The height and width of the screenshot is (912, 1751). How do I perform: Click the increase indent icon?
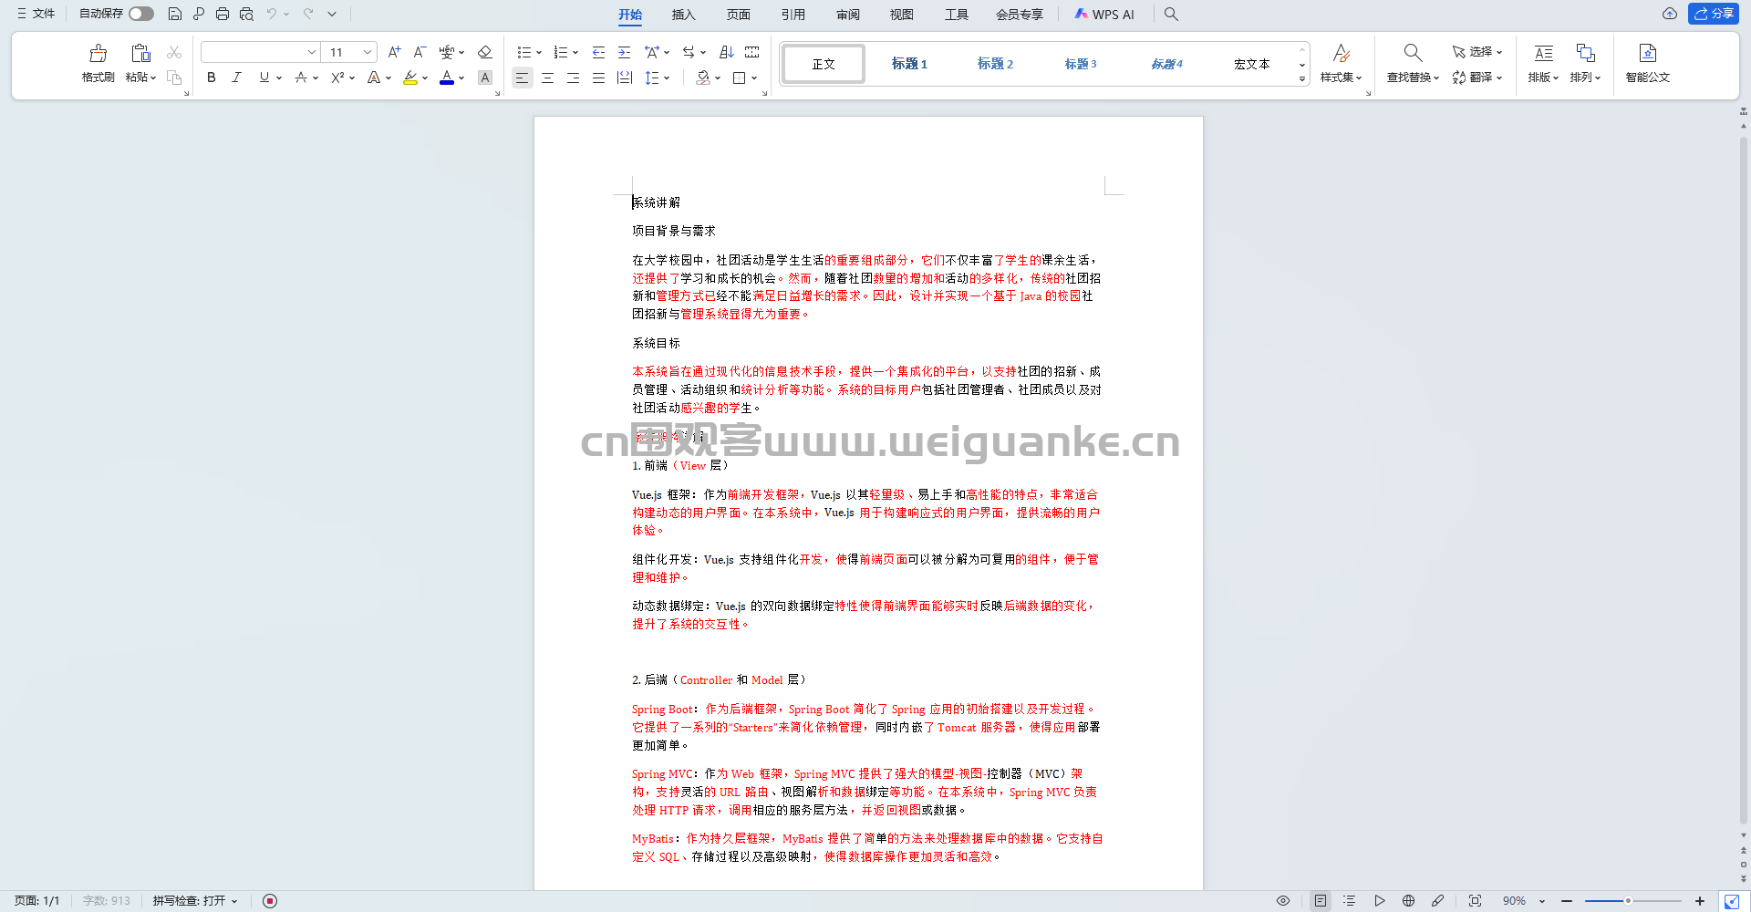point(624,52)
